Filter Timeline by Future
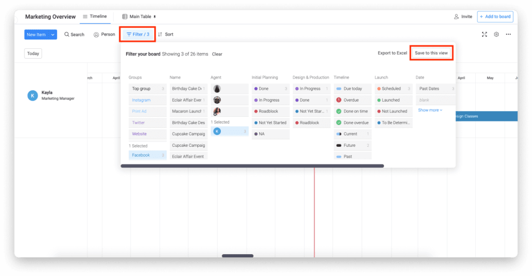The height and width of the screenshot is (276, 532). (353, 145)
